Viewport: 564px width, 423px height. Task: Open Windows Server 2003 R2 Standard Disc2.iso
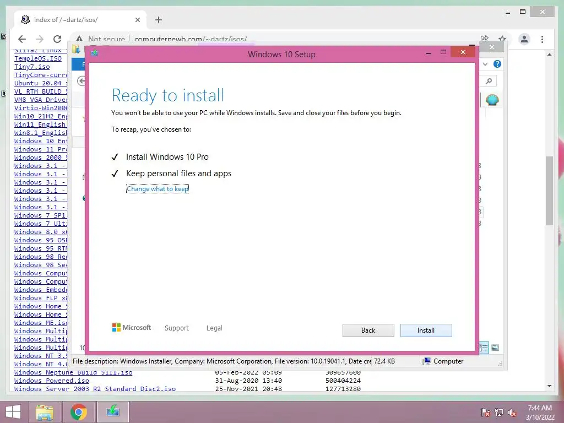pyautogui.click(x=95, y=389)
